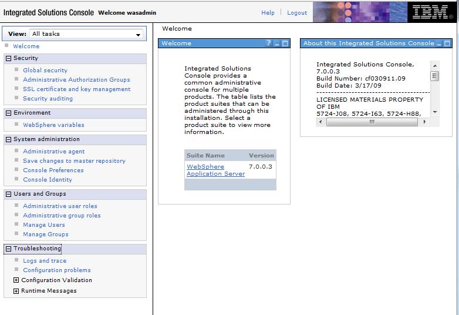Click scroll right arrow in About panel

click(x=425, y=122)
